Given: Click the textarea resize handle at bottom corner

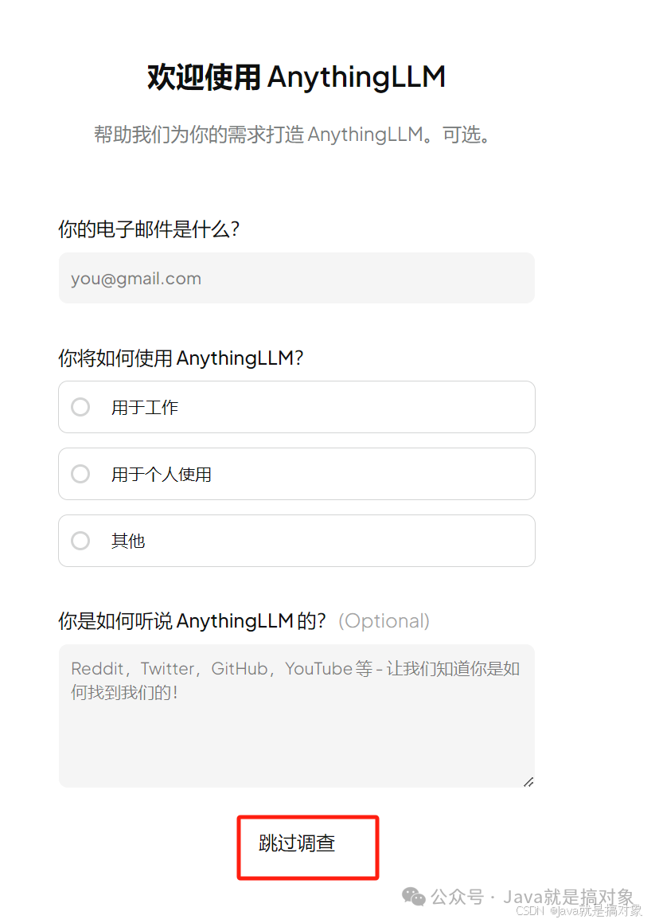Looking at the screenshot, I should [527, 783].
